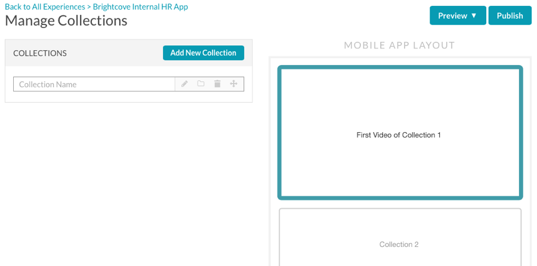
Task: Click the pencil edit icon for the collection
Action: 184,84
